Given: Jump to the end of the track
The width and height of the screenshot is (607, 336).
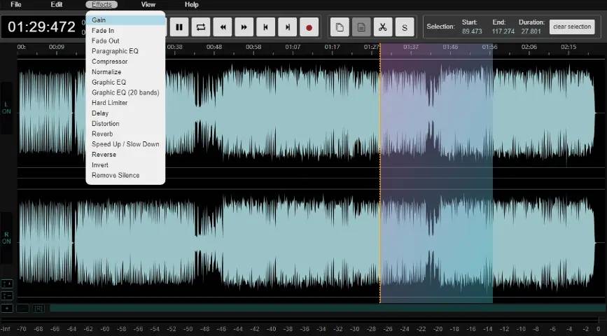Looking at the screenshot, I should click(288, 27).
